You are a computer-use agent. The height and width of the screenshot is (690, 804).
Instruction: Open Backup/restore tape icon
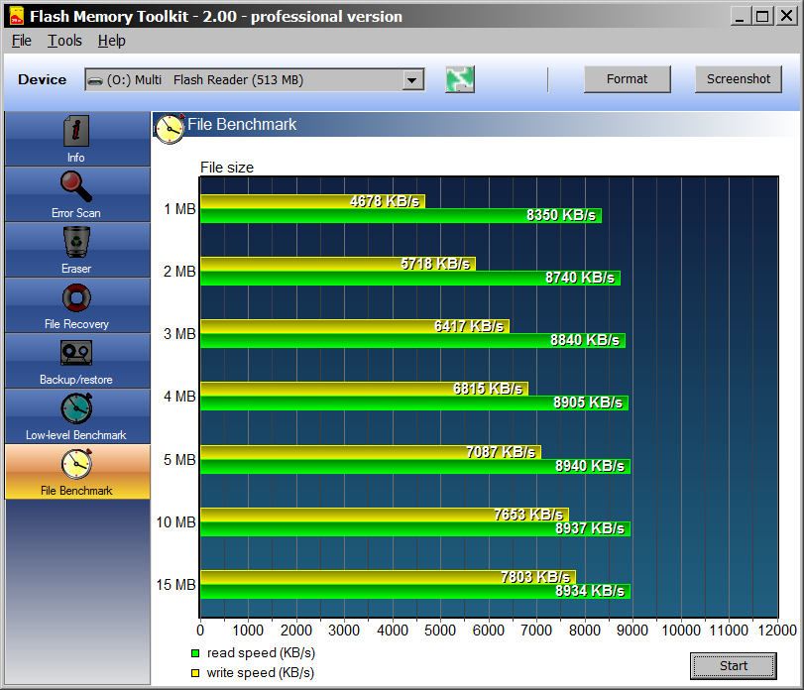click(x=76, y=354)
